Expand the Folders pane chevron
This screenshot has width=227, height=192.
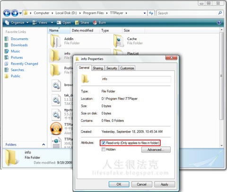pos(44,144)
